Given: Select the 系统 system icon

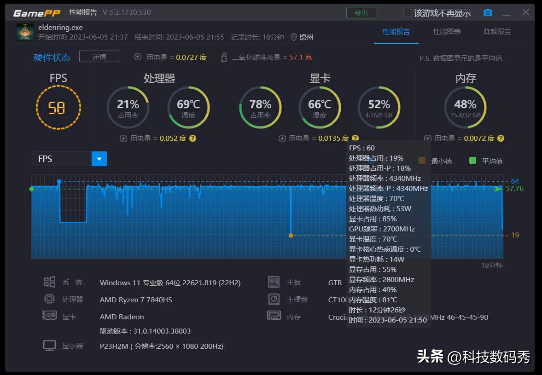Looking at the screenshot, I should click(49, 283).
